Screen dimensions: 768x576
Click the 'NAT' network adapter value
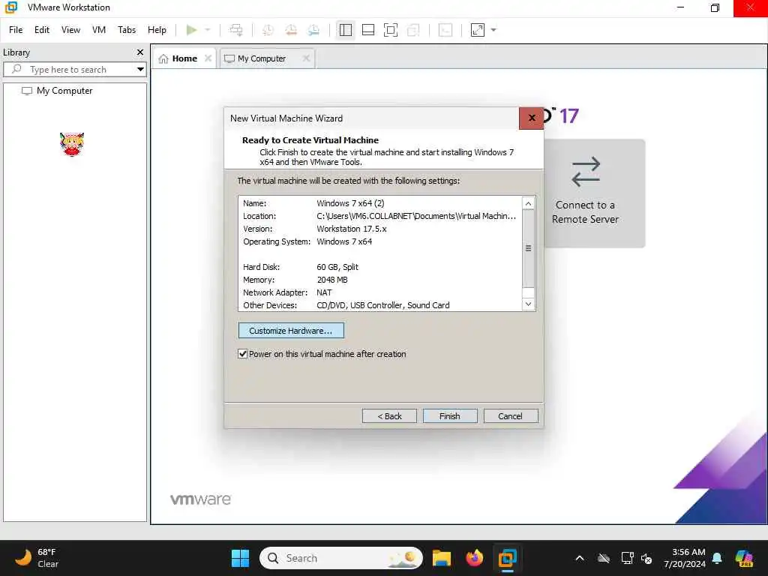(324, 292)
